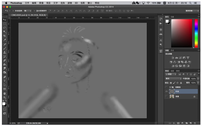
Task: Switch to the 通道 panel tab
Action: coord(173,71)
